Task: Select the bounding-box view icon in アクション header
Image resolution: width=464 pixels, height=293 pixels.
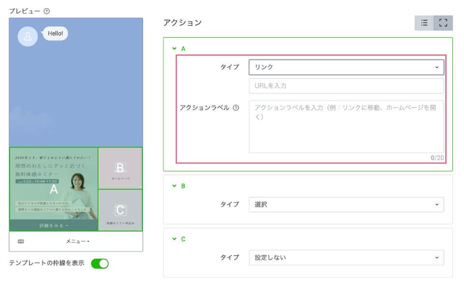Action: [443, 23]
